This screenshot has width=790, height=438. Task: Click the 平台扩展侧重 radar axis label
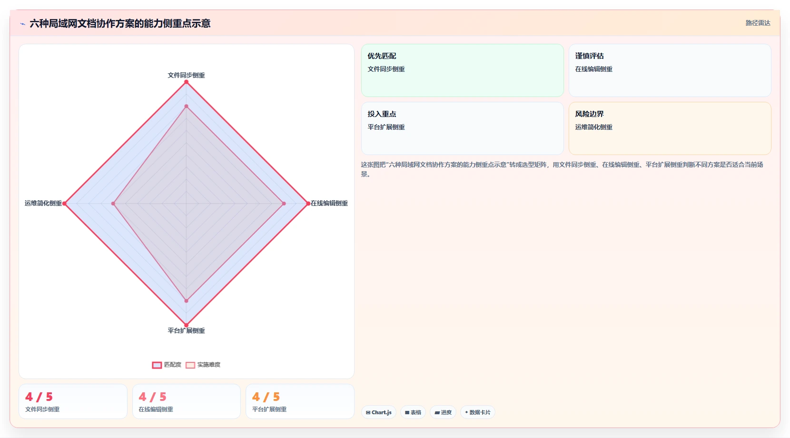pos(186,331)
